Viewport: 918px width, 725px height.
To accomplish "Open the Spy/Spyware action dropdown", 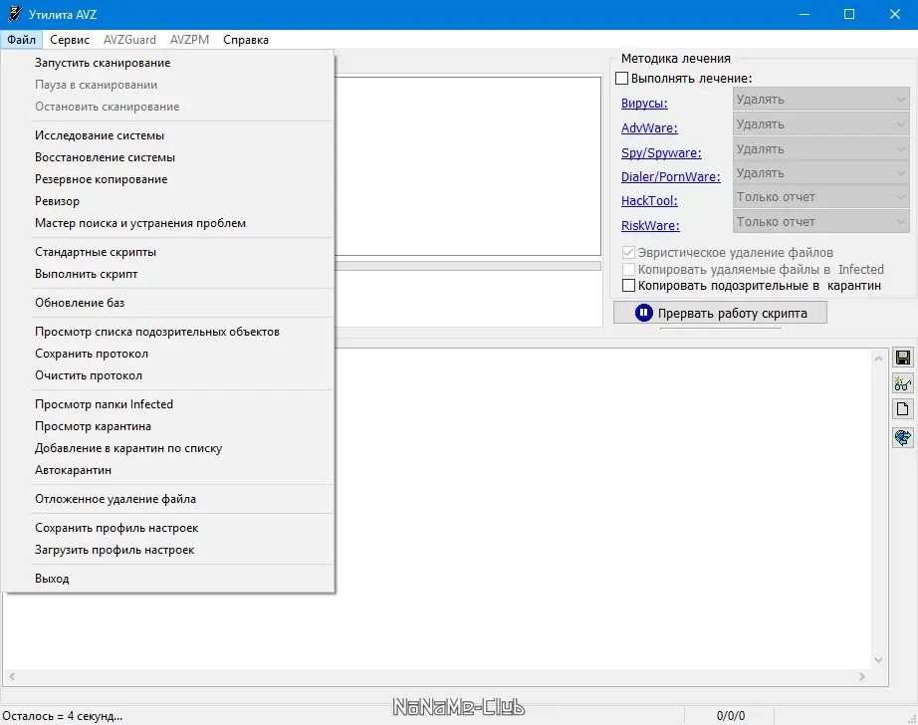I will [820, 148].
